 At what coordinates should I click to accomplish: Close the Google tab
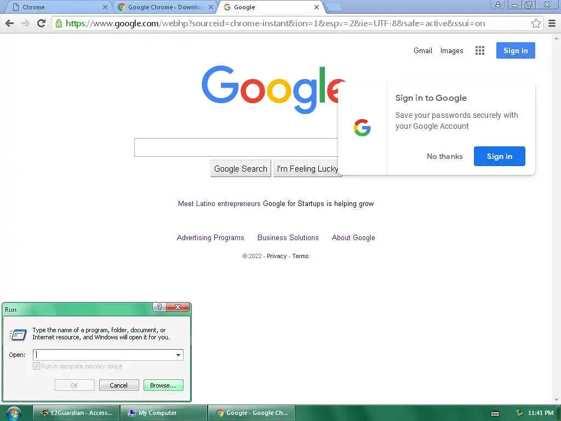click(x=316, y=7)
